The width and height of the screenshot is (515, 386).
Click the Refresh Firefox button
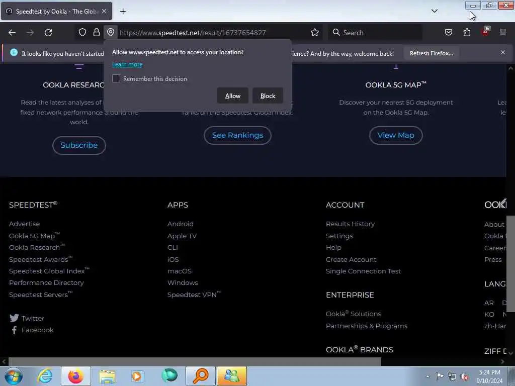431,53
